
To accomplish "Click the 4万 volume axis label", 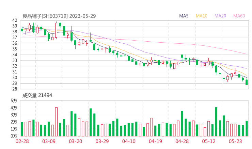I will [x=14, y=108].
